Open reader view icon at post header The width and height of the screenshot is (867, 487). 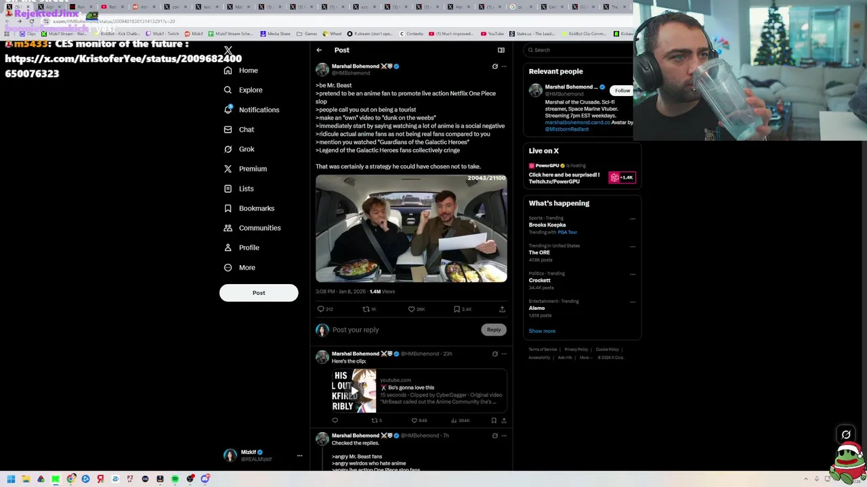[x=501, y=50]
